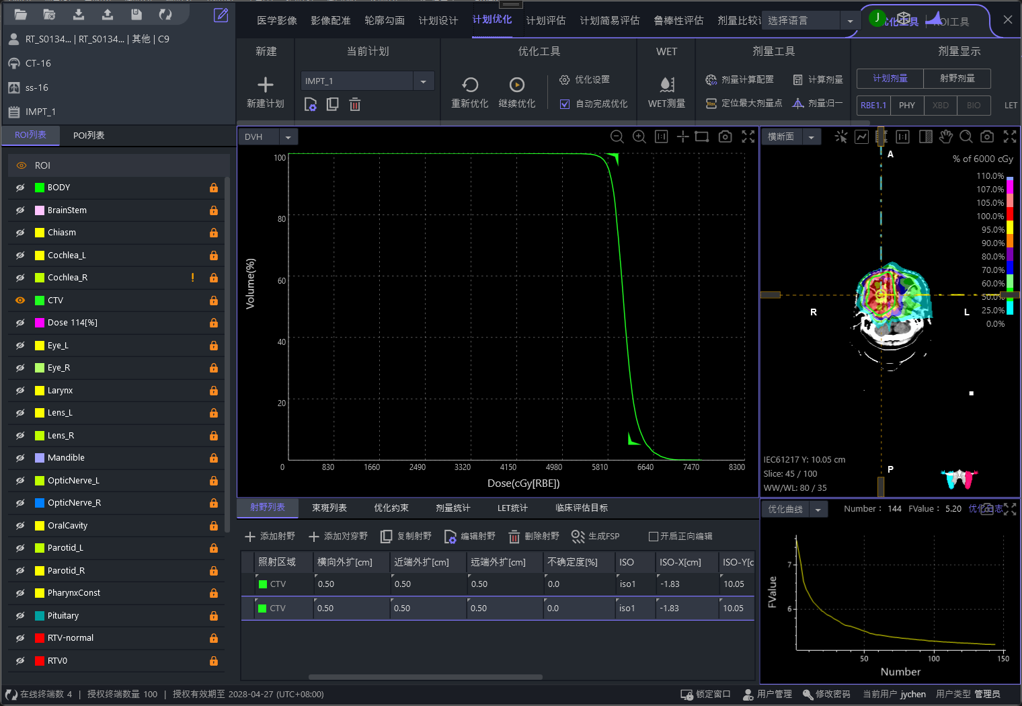Open the WET测量 measurement tool
Image resolution: width=1022 pixels, height=706 pixels.
pos(666,85)
